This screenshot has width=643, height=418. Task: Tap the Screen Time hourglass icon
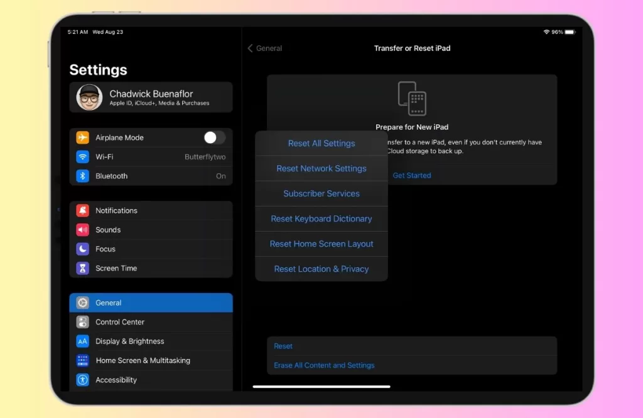(x=82, y=269)
